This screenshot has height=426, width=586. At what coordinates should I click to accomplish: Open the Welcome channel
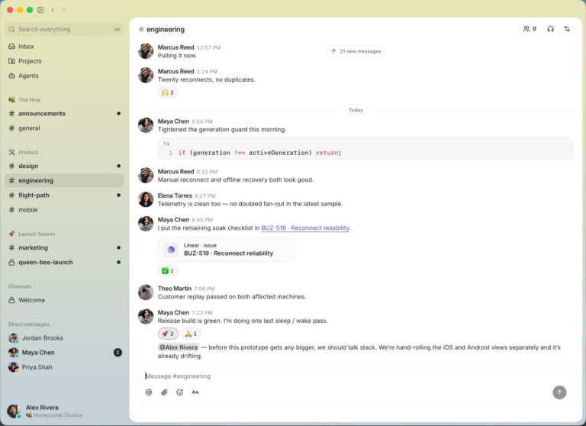tap(64, 300)
